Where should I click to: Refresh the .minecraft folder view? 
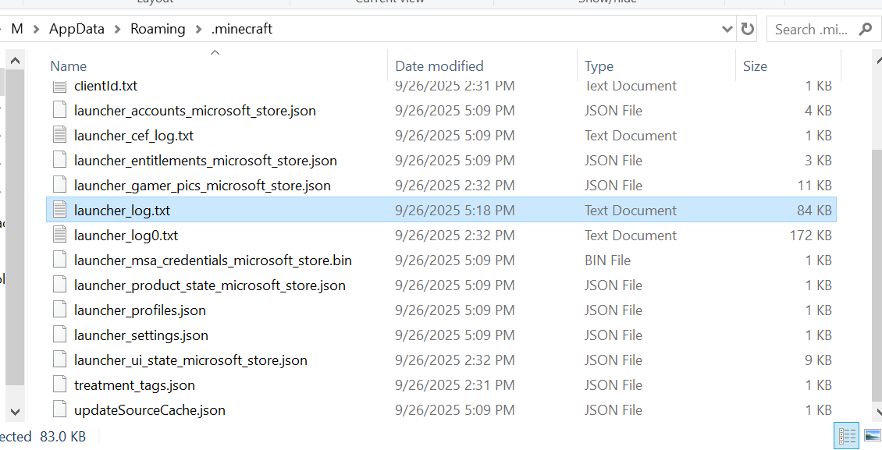(748, 29)
